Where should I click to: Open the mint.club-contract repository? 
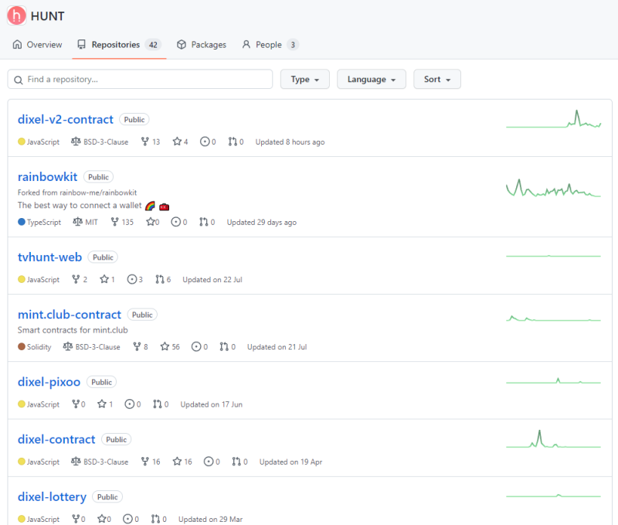tap(70, 315)
